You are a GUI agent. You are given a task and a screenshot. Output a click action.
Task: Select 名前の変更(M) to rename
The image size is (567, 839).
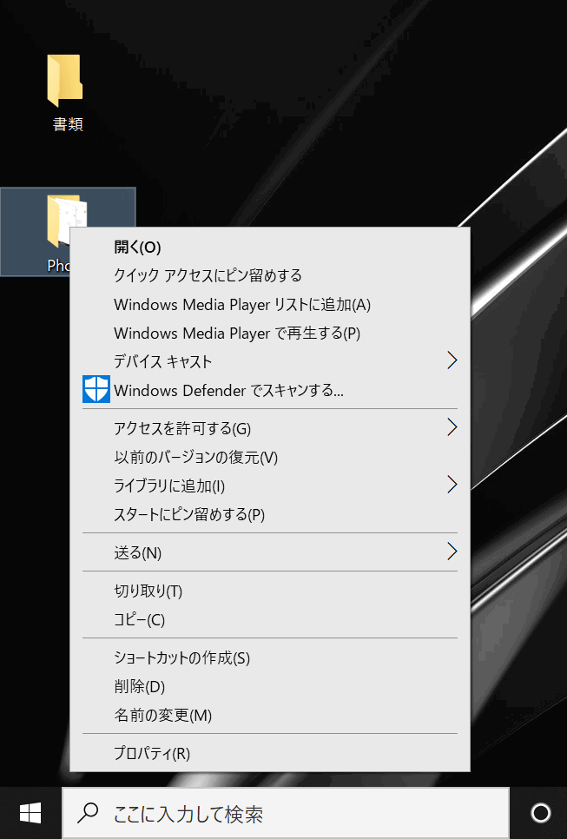[x=270, y=716]
